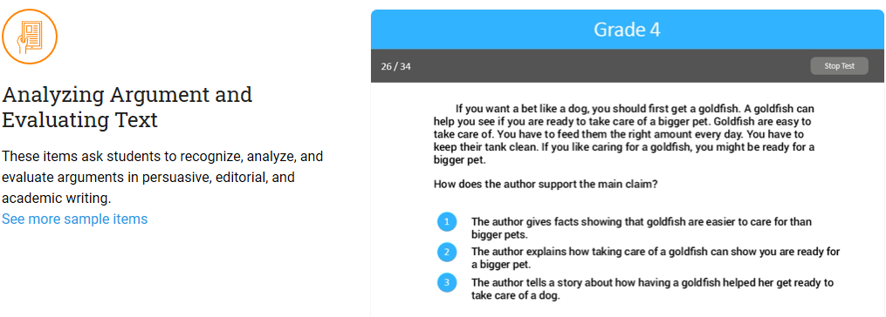The height and width of the screenshot is (317, 886).
Task: Select answer text explaining how taking care shows readiness
Action: pyautogui.click(x=656, y=258)
